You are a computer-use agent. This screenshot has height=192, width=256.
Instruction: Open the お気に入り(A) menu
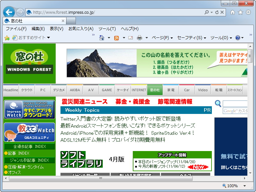point(81,29)
